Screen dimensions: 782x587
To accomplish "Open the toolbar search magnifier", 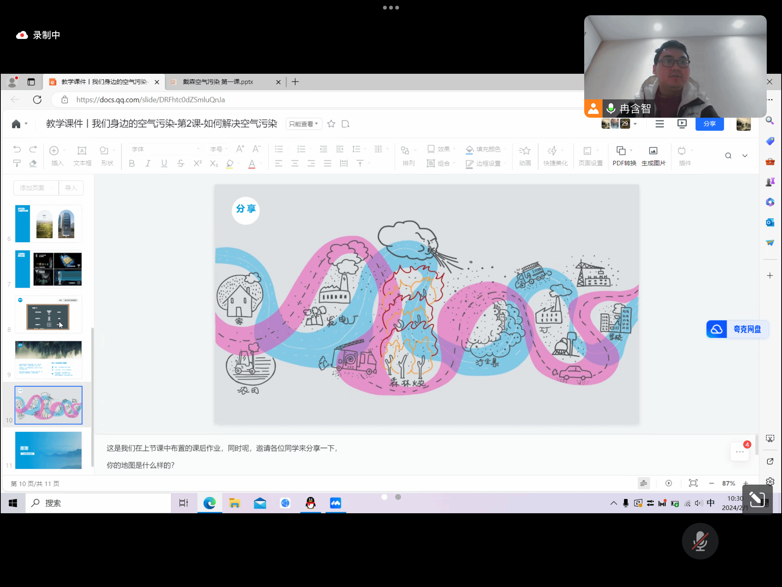I will (x=728, y=156).
